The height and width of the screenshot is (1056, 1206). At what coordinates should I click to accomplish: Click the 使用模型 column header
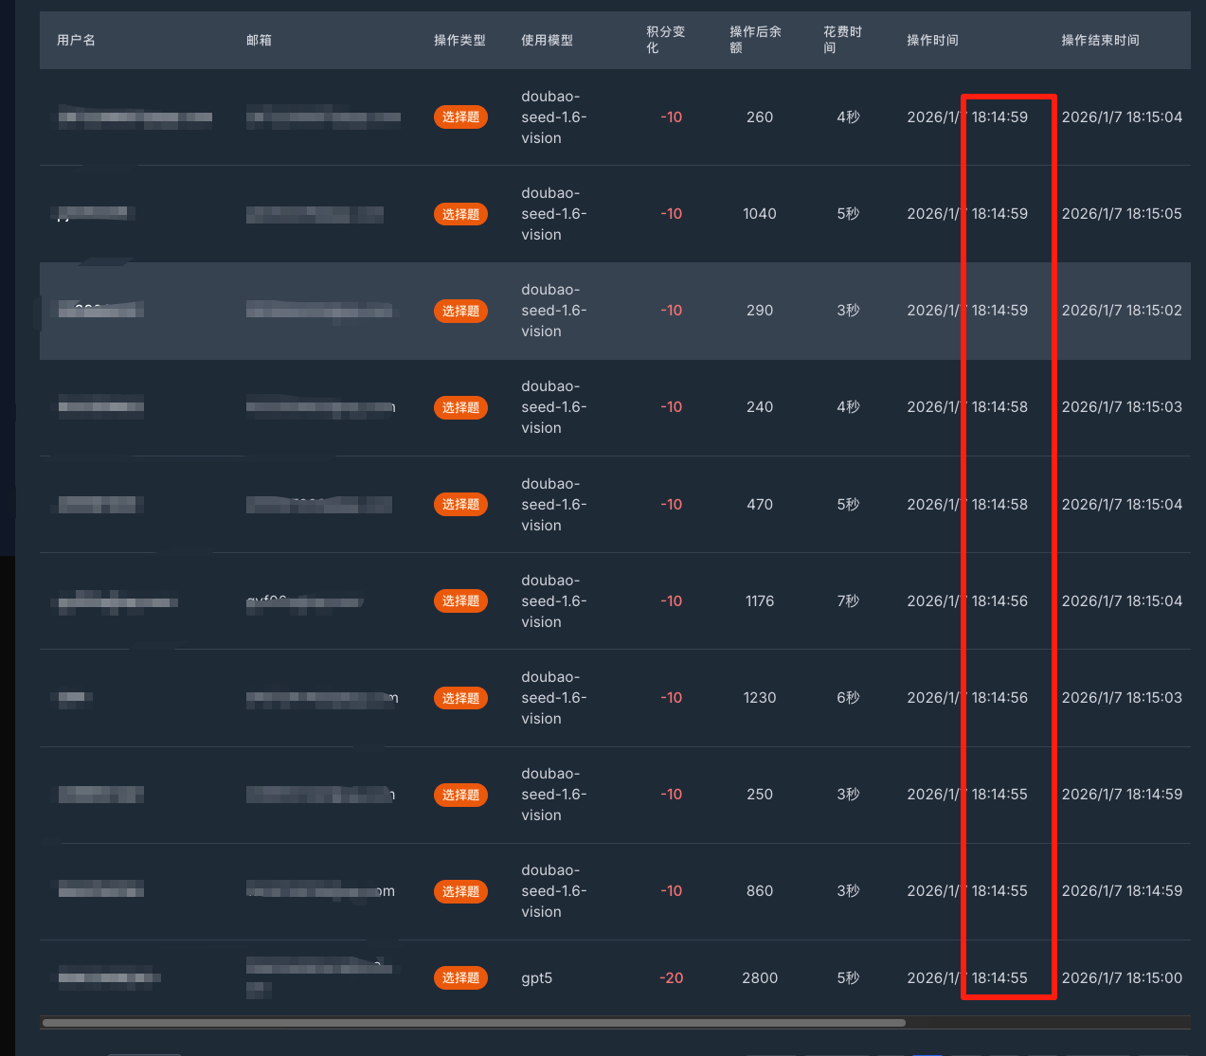547,40
